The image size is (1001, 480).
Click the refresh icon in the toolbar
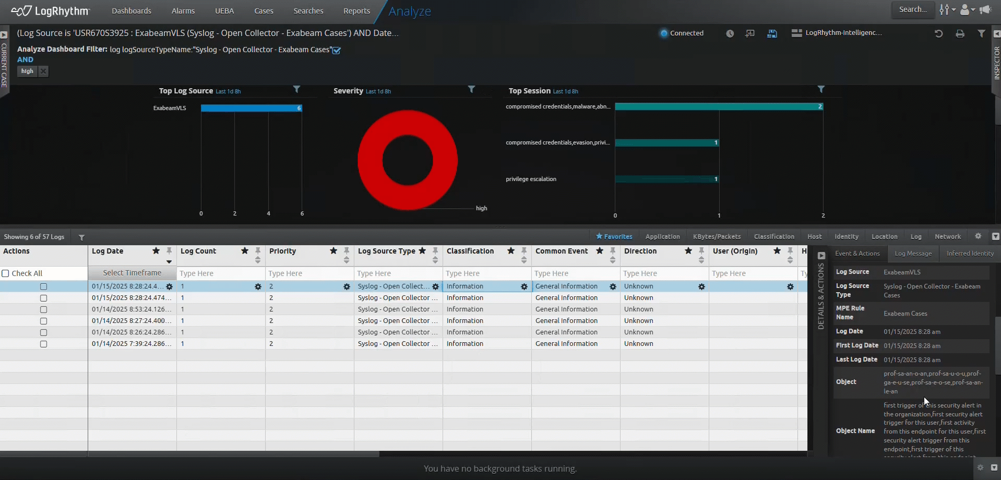[938, 33]
